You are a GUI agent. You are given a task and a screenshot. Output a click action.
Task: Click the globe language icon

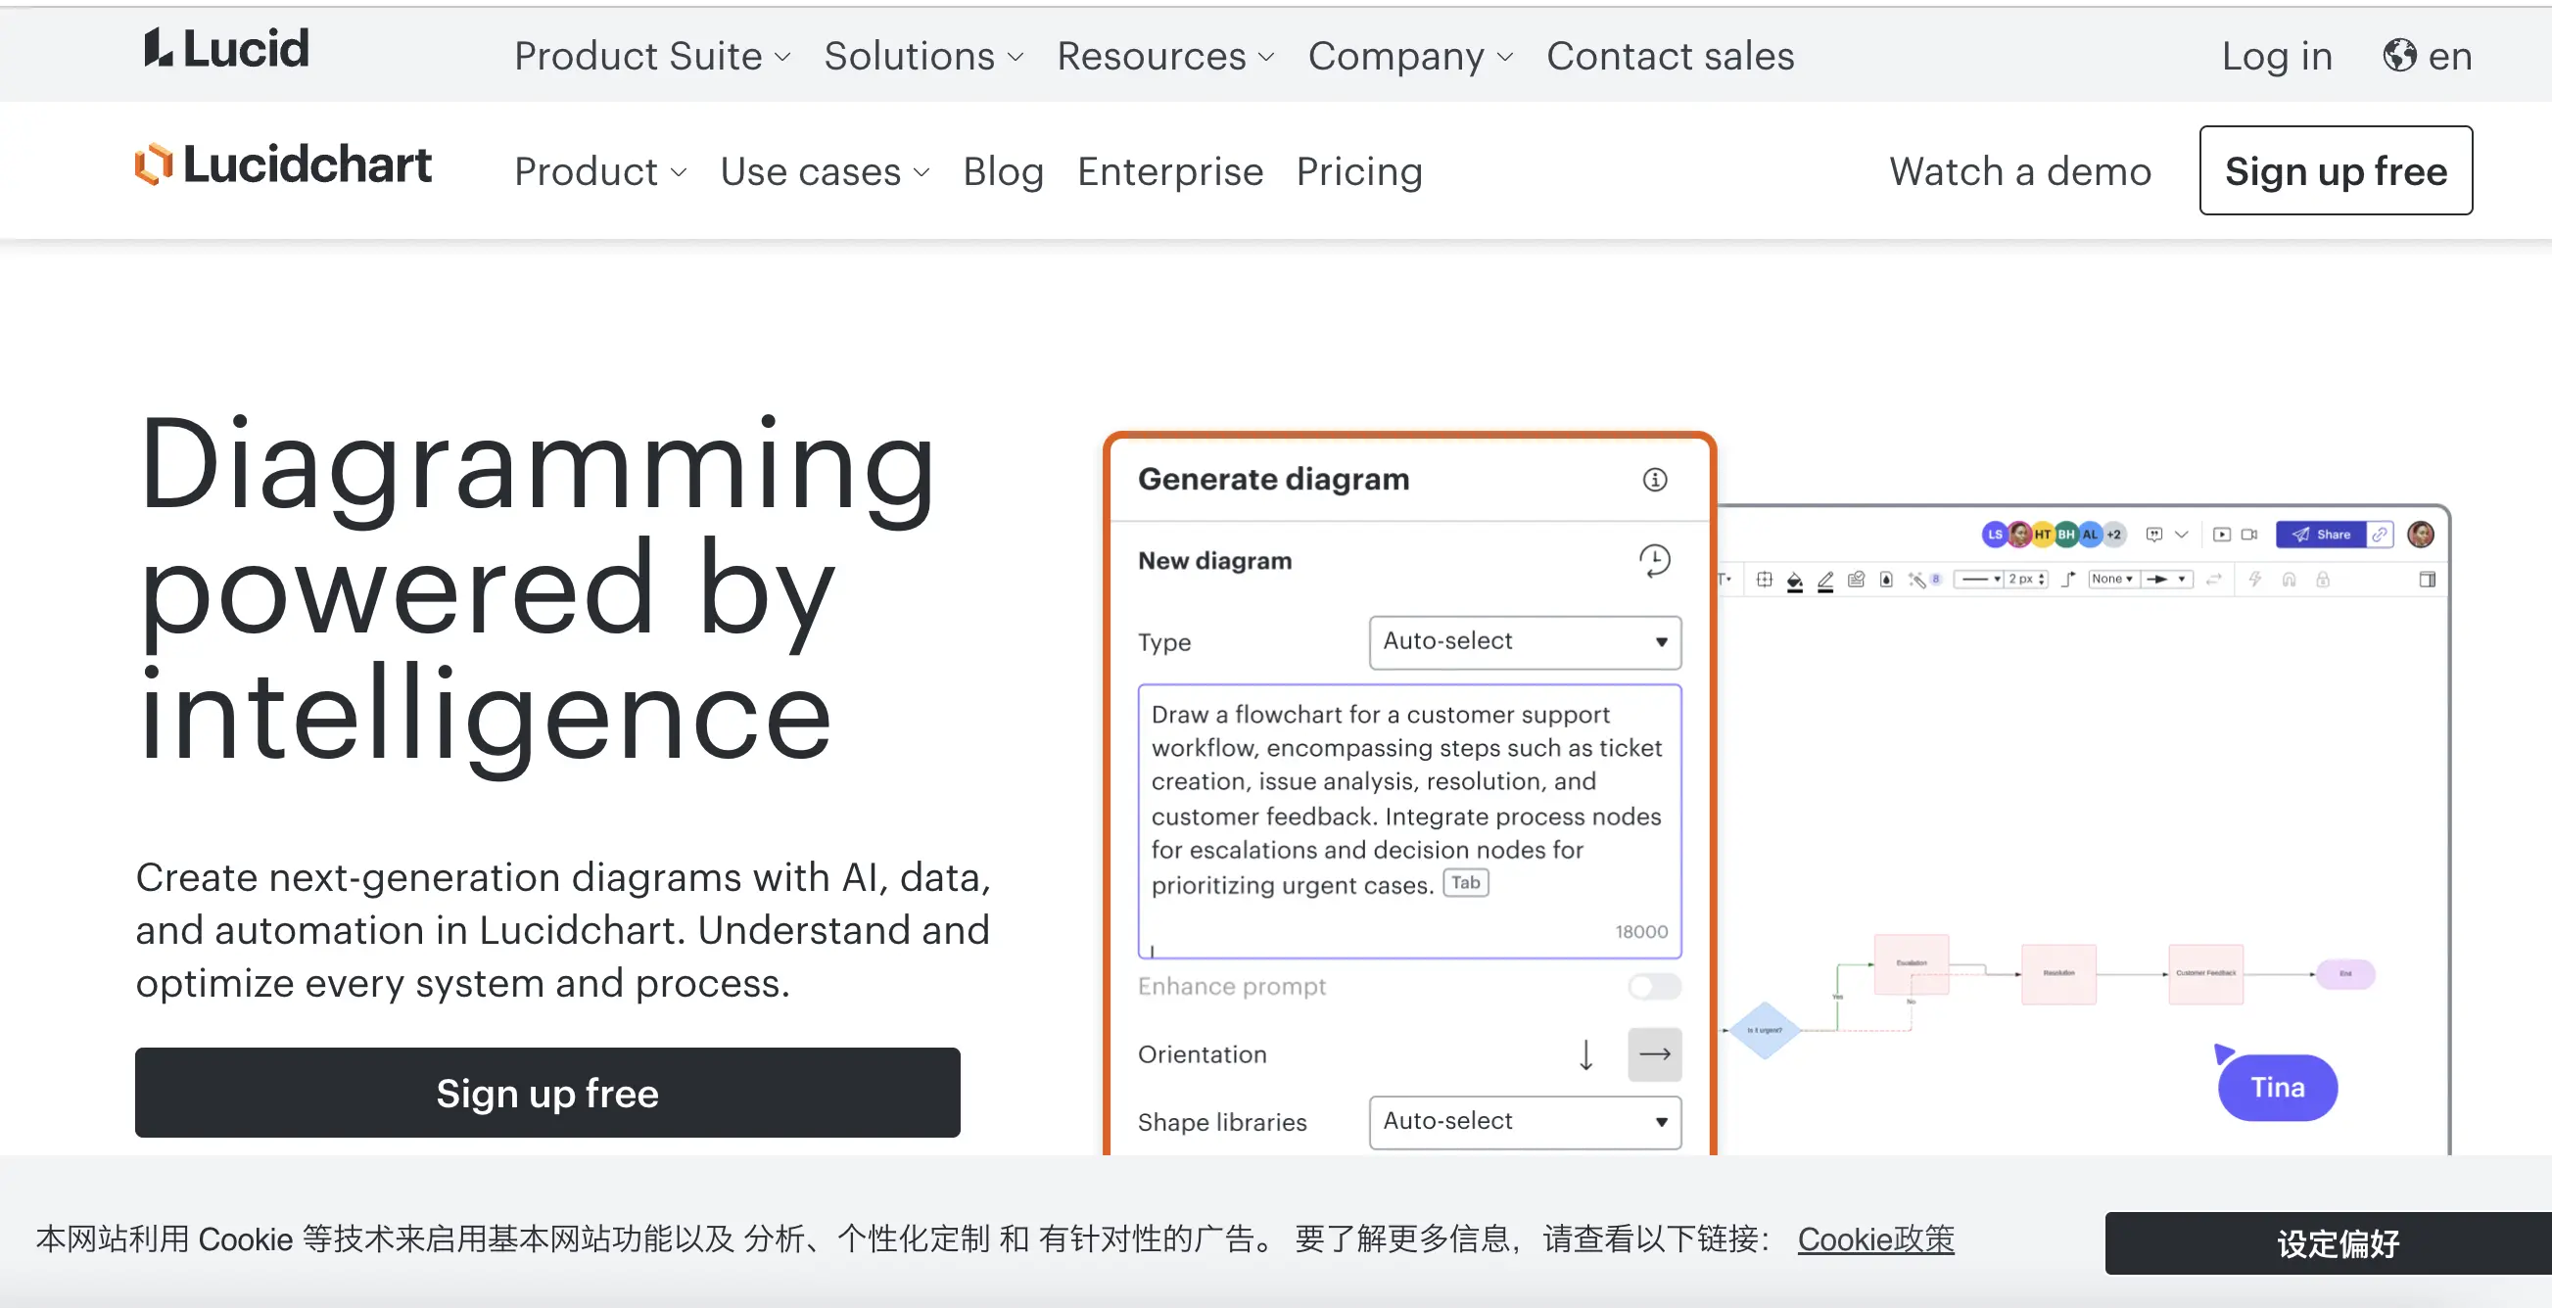pos(2398,56)
